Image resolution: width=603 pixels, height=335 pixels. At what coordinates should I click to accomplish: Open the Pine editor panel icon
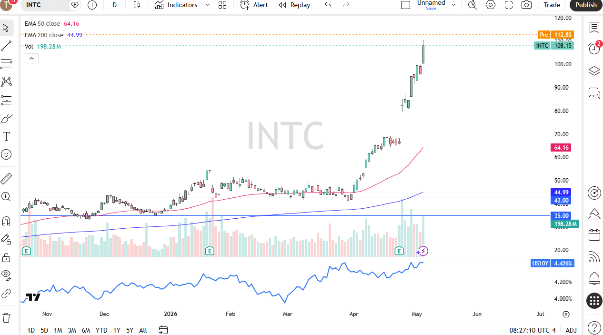[594, 213]
